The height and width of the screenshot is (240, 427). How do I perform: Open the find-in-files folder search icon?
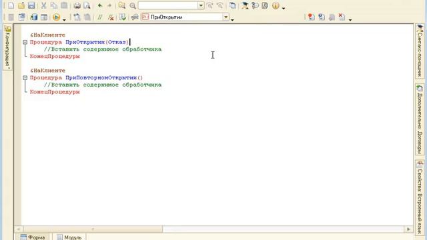pos(122,5)
